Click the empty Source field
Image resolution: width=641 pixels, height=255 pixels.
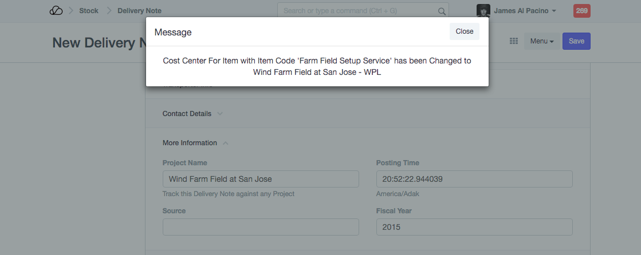[x=261, y=227]
